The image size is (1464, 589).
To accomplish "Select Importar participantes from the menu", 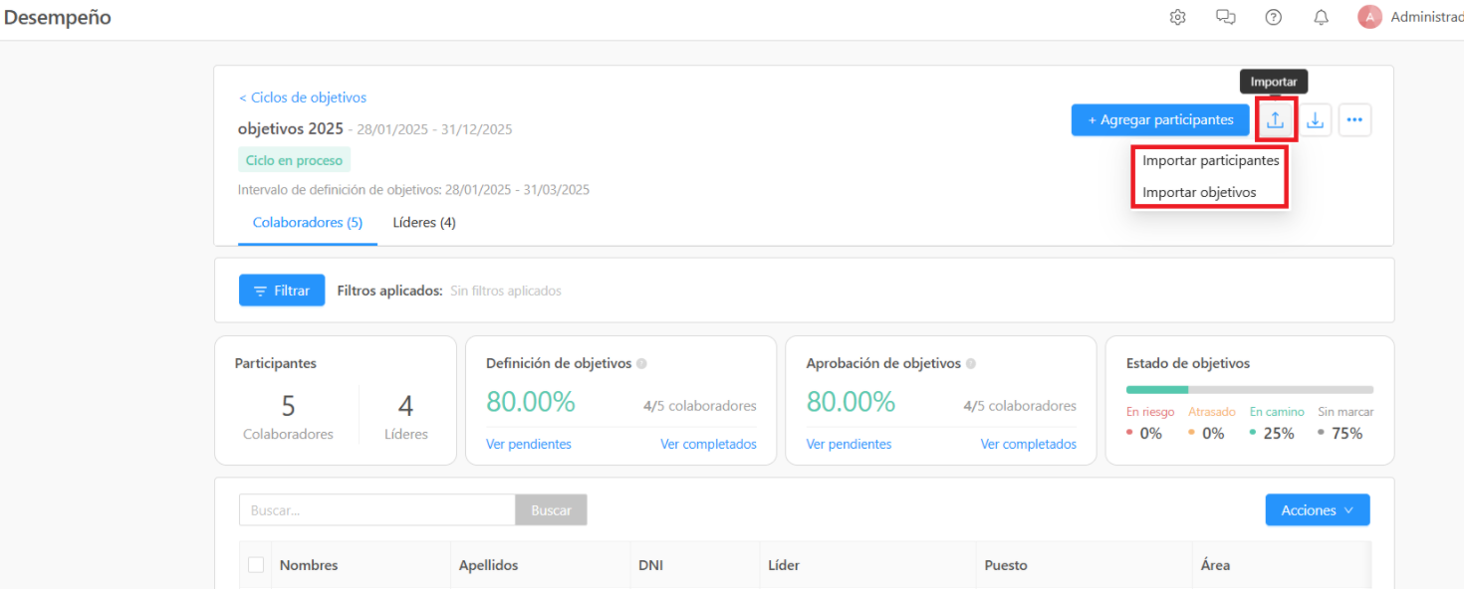I will click(1210, 160).
